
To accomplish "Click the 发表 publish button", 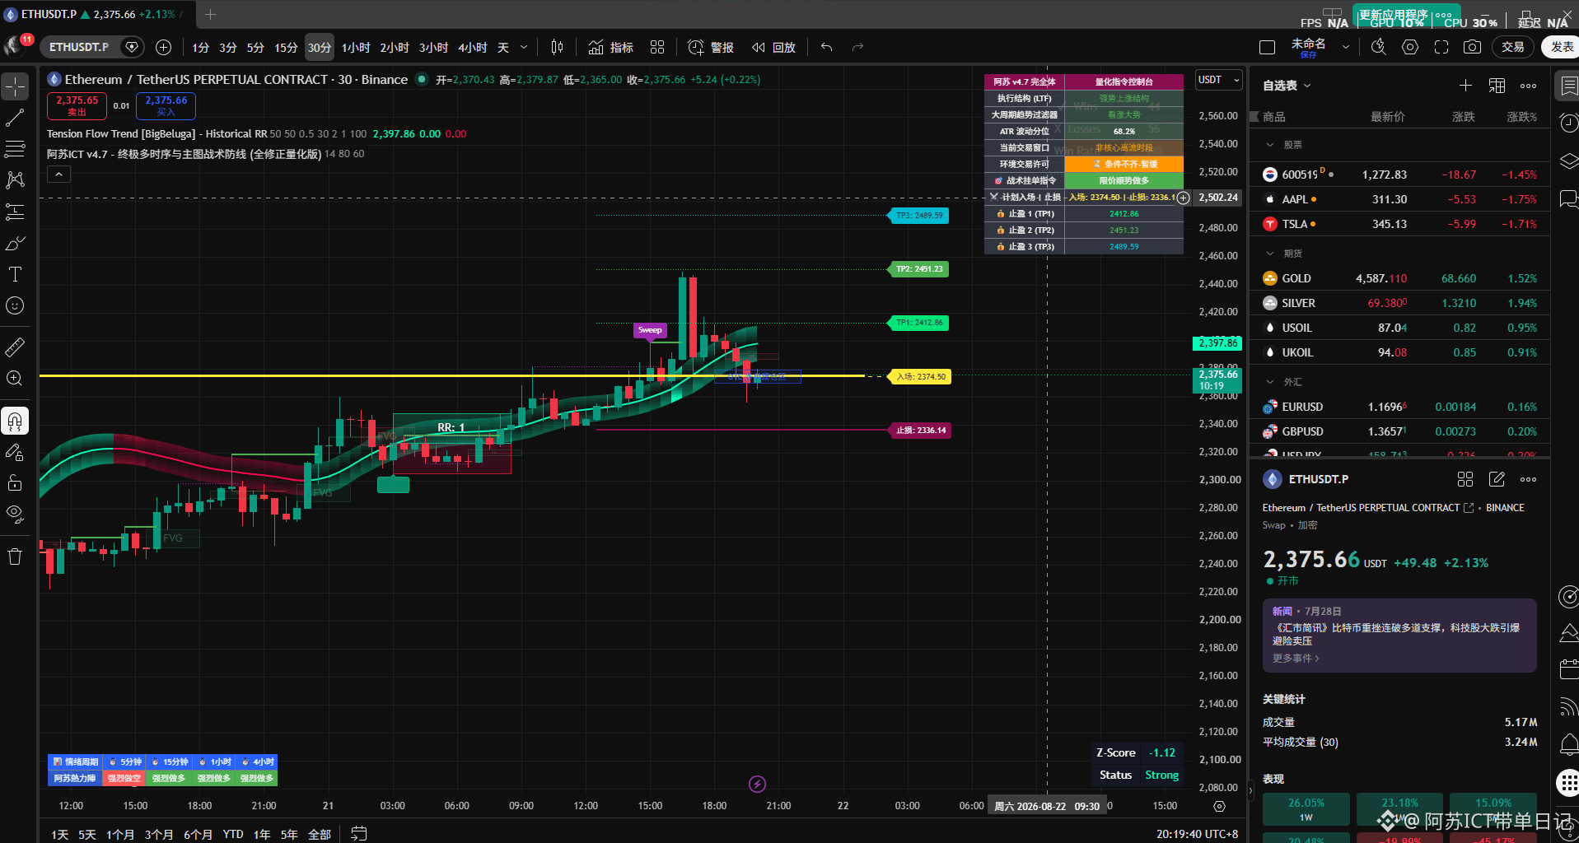I will coord(1562,47).
